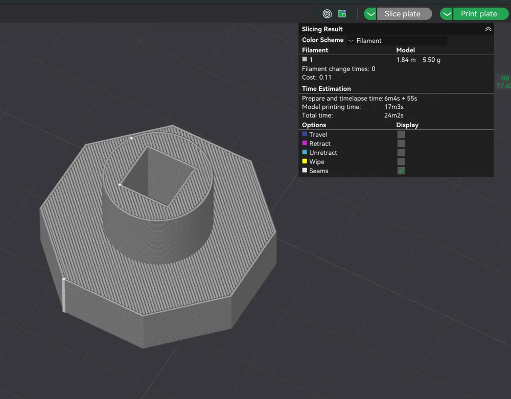This screenshot has width=511, height=399.
Task: Click the Color Scheme label
Action: tap(322, 40)
